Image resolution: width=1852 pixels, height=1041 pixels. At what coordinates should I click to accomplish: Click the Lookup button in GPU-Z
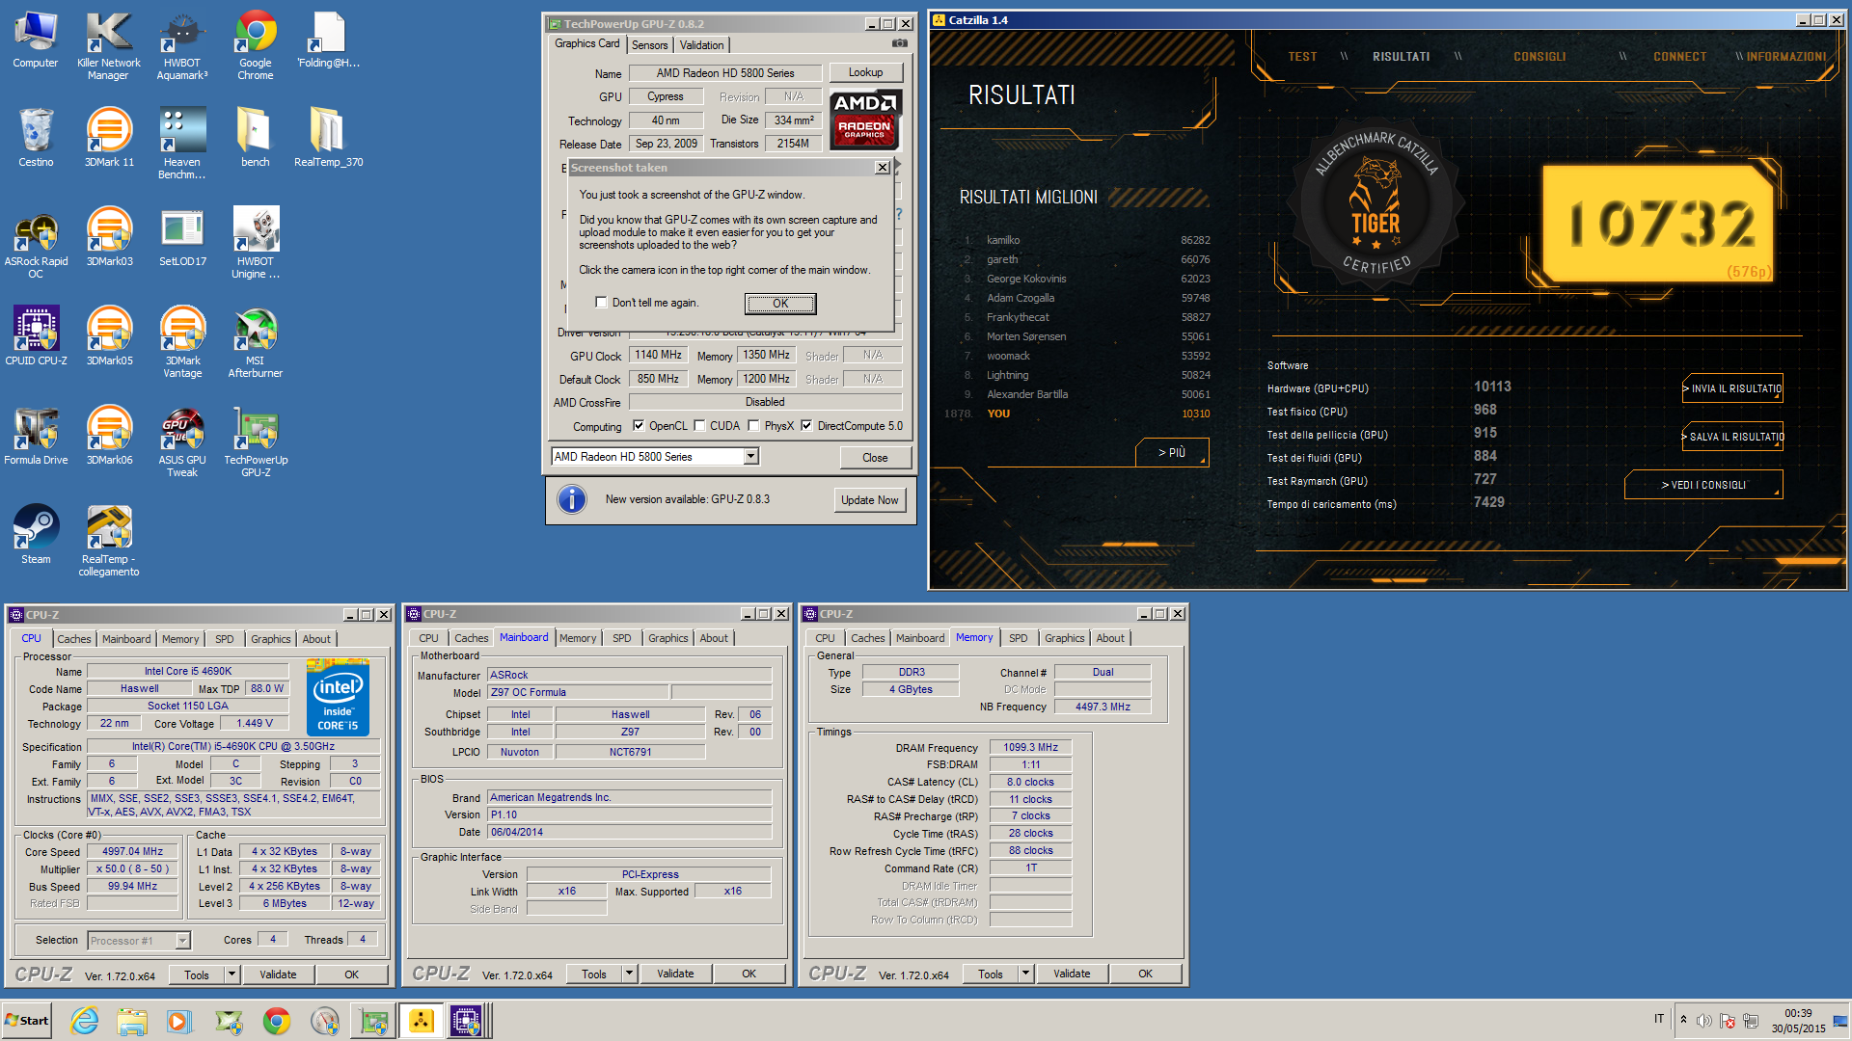point(865,72)
